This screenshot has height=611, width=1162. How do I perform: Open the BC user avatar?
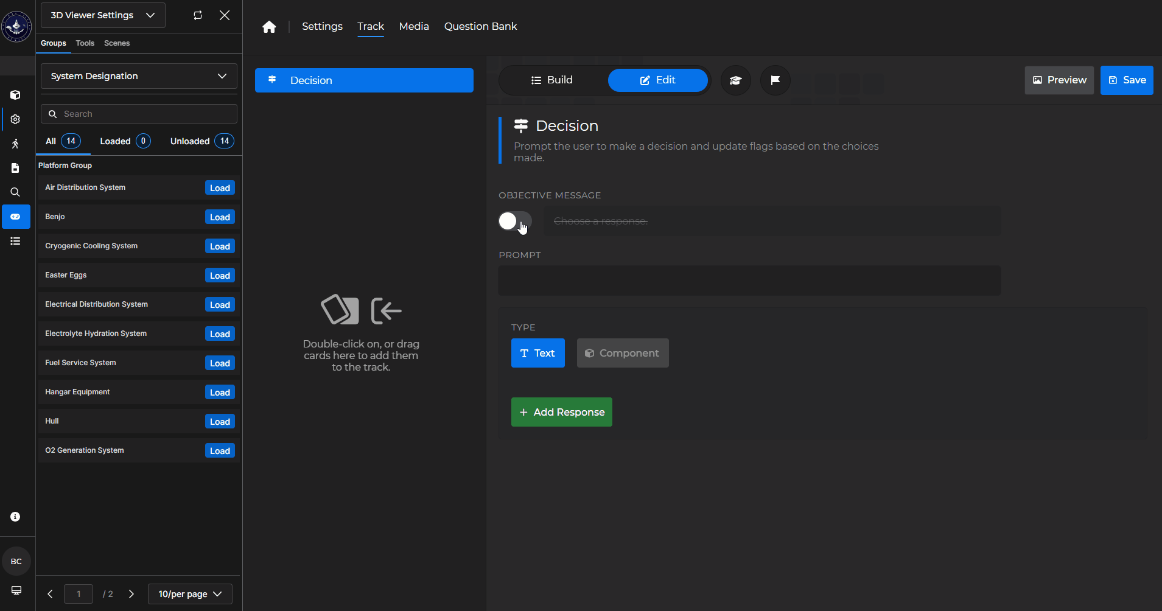[16, 561]
